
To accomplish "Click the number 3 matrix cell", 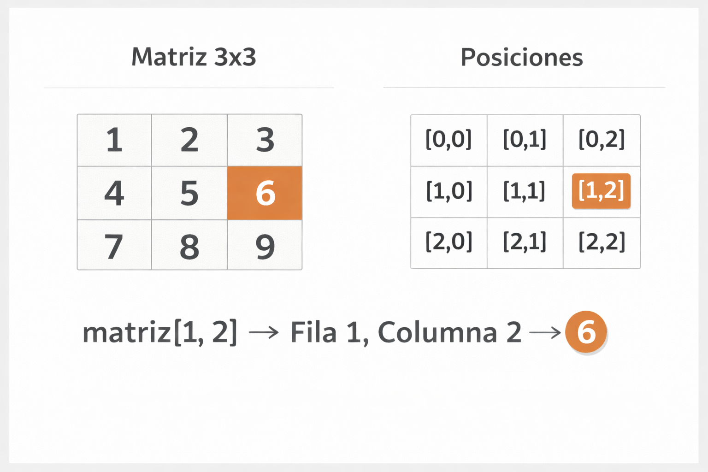I will point(265,140).
